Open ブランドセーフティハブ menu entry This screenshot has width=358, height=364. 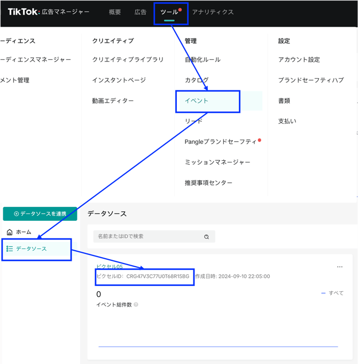point(311,80)
